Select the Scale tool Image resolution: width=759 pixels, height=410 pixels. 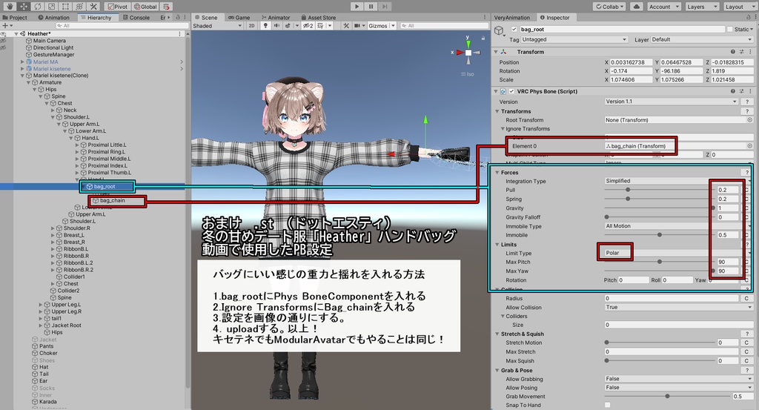pos(51,6)
